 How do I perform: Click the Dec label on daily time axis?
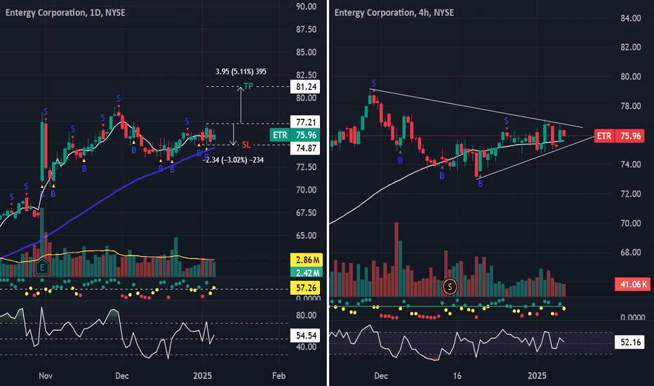point(122,376)
